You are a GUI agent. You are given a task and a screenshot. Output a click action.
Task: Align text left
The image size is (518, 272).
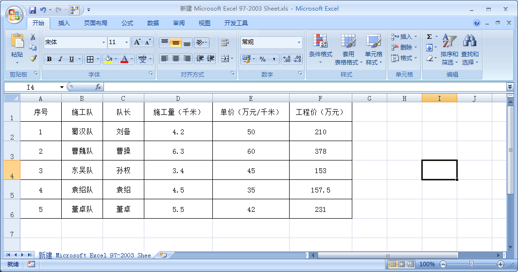(x=165, y=59)
